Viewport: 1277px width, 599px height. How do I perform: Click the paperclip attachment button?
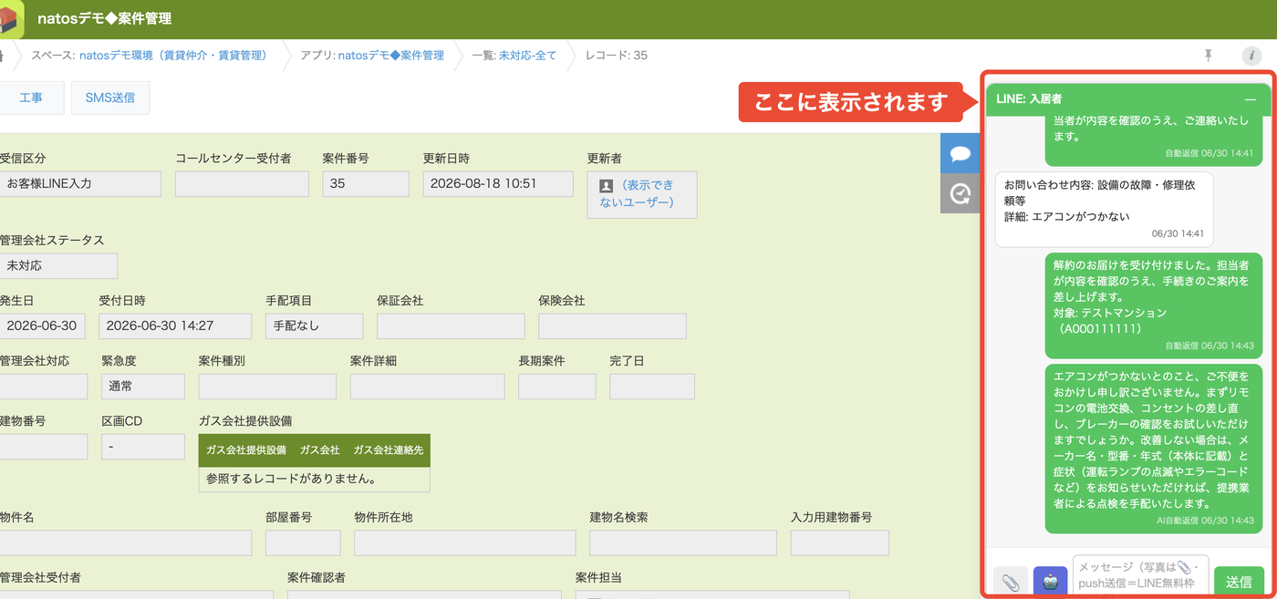1011,582
